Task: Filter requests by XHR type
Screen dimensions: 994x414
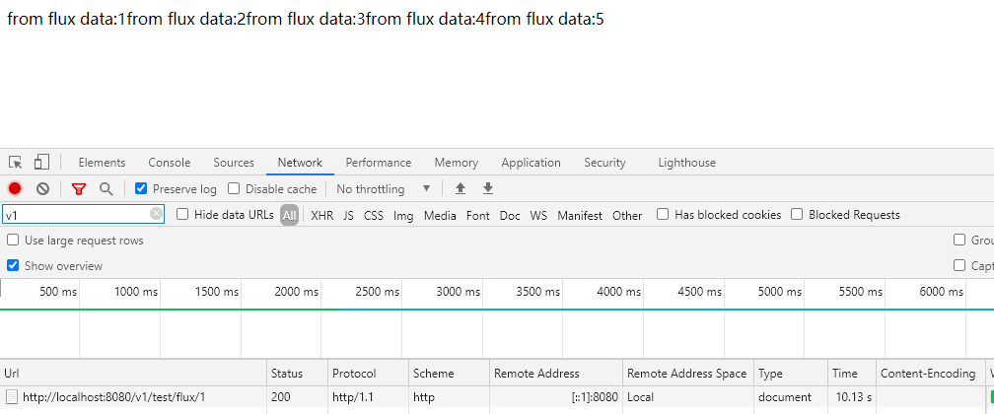Action: (x=321, y=215)
